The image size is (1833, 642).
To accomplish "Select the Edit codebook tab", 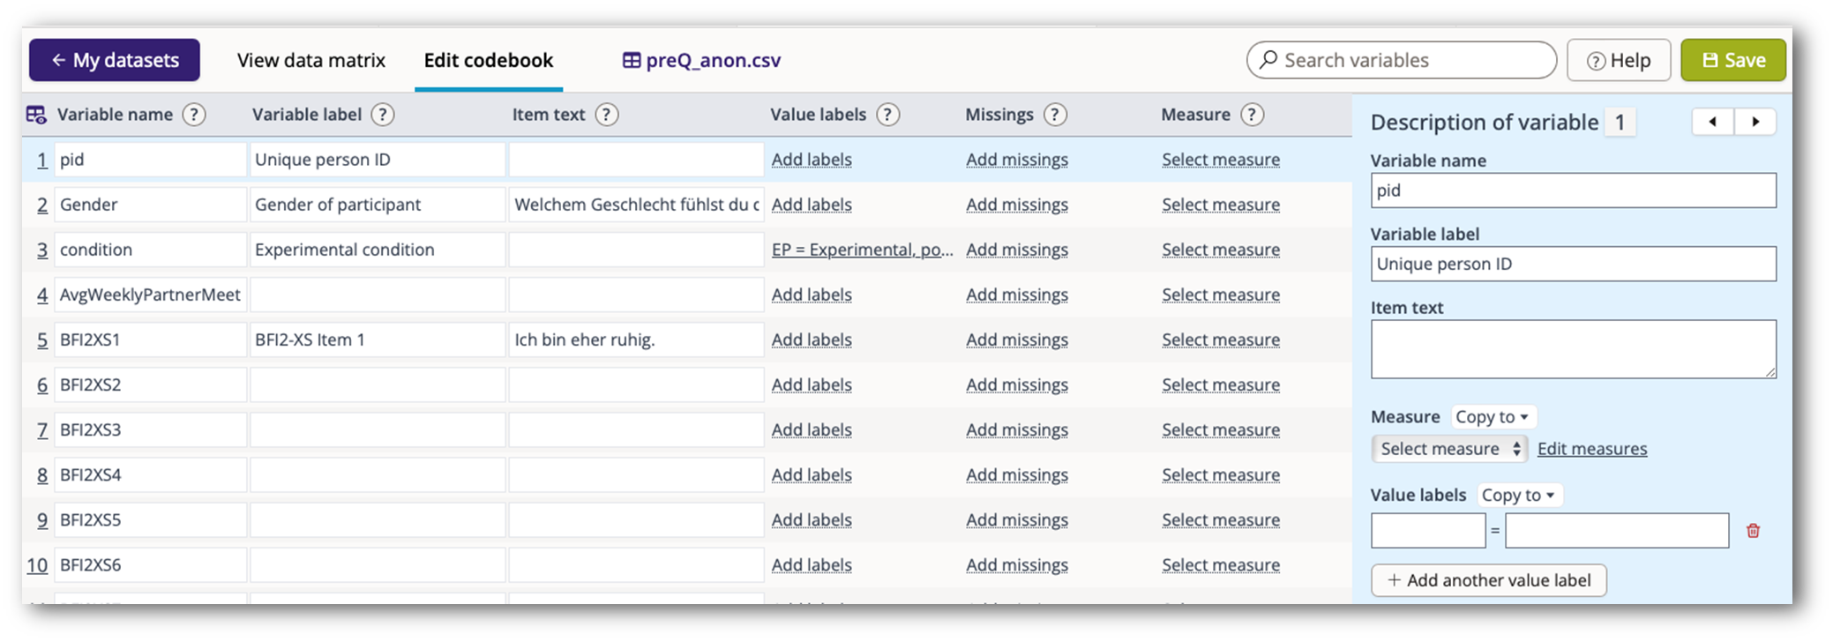I will click(x=488, y=60).
